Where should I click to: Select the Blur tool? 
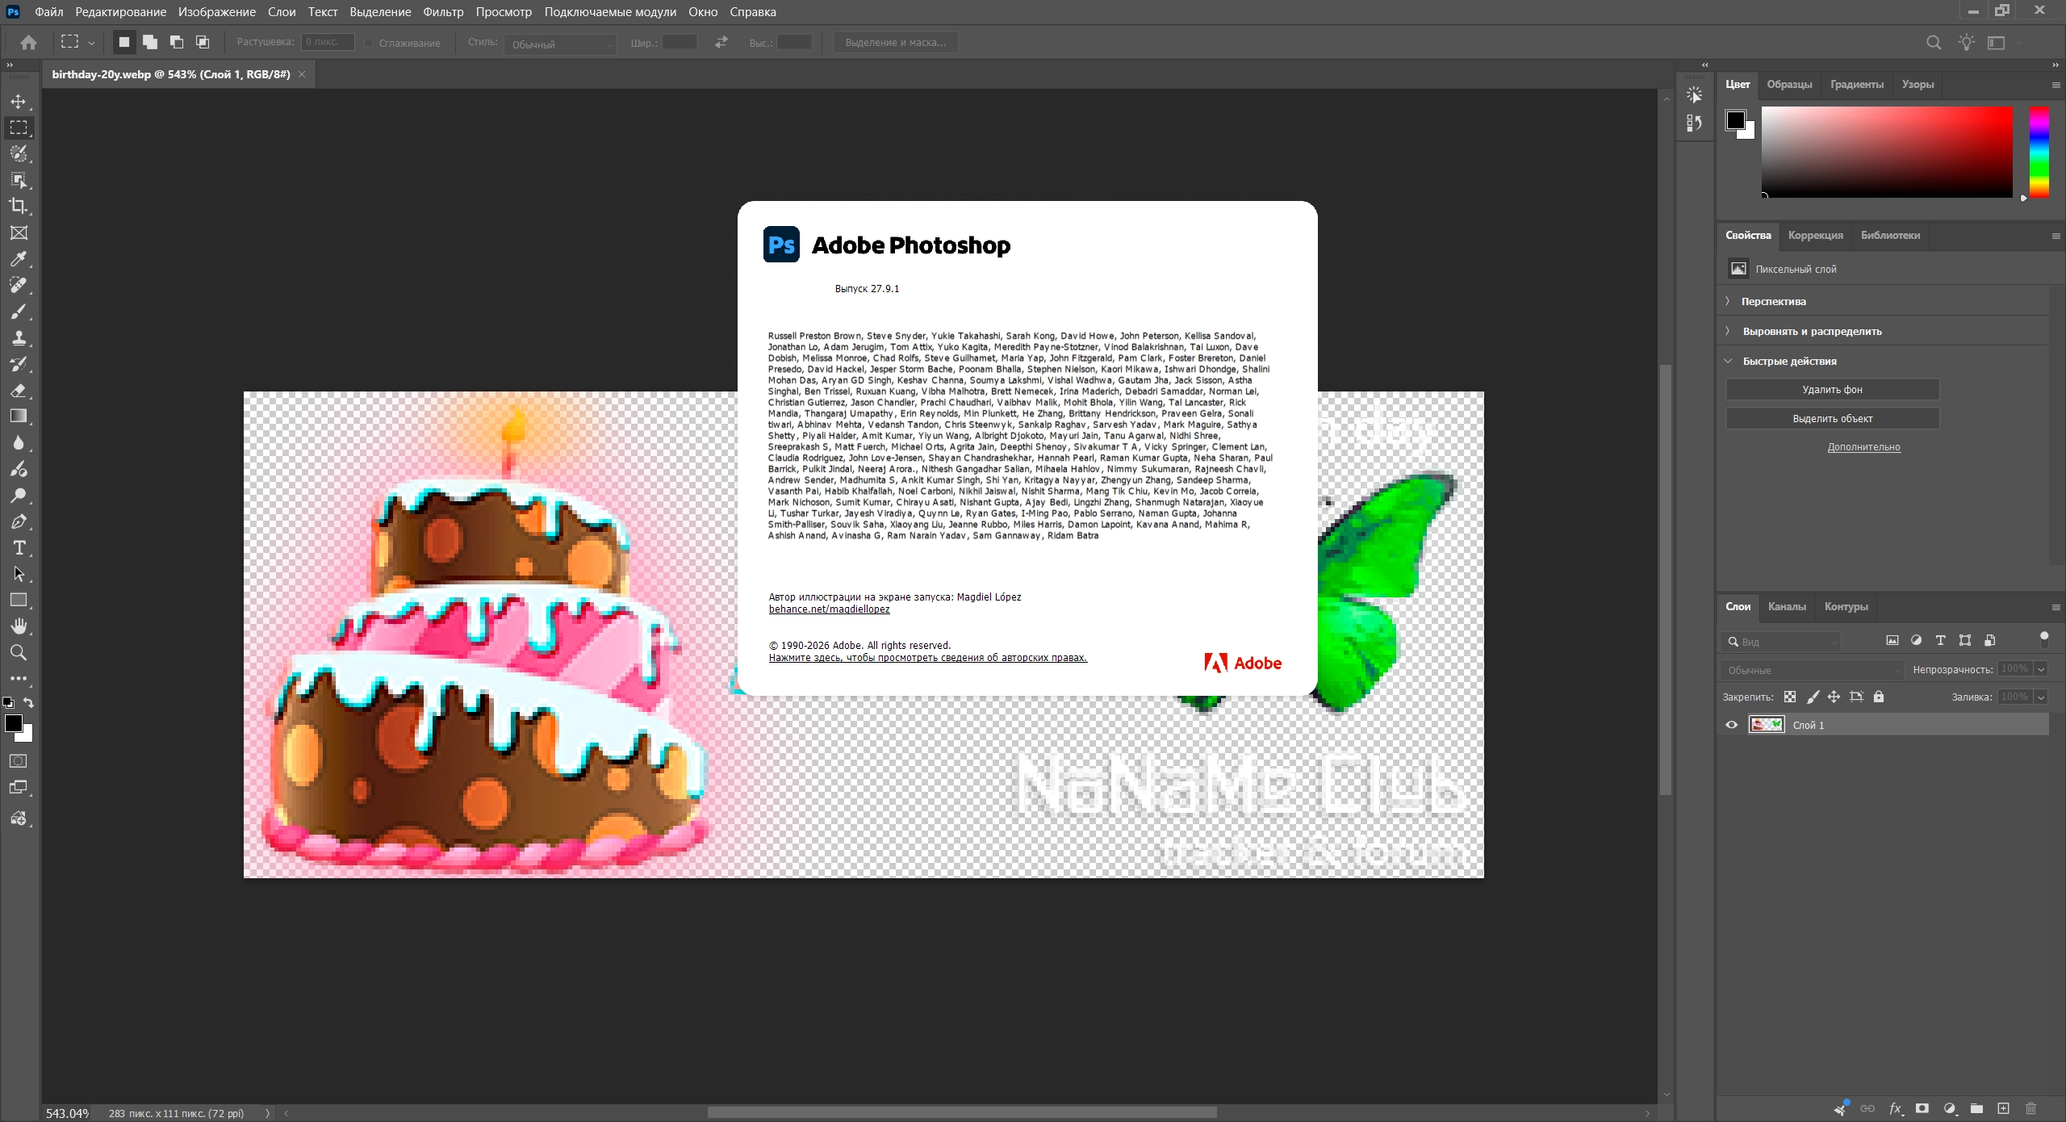coord(19,442)
